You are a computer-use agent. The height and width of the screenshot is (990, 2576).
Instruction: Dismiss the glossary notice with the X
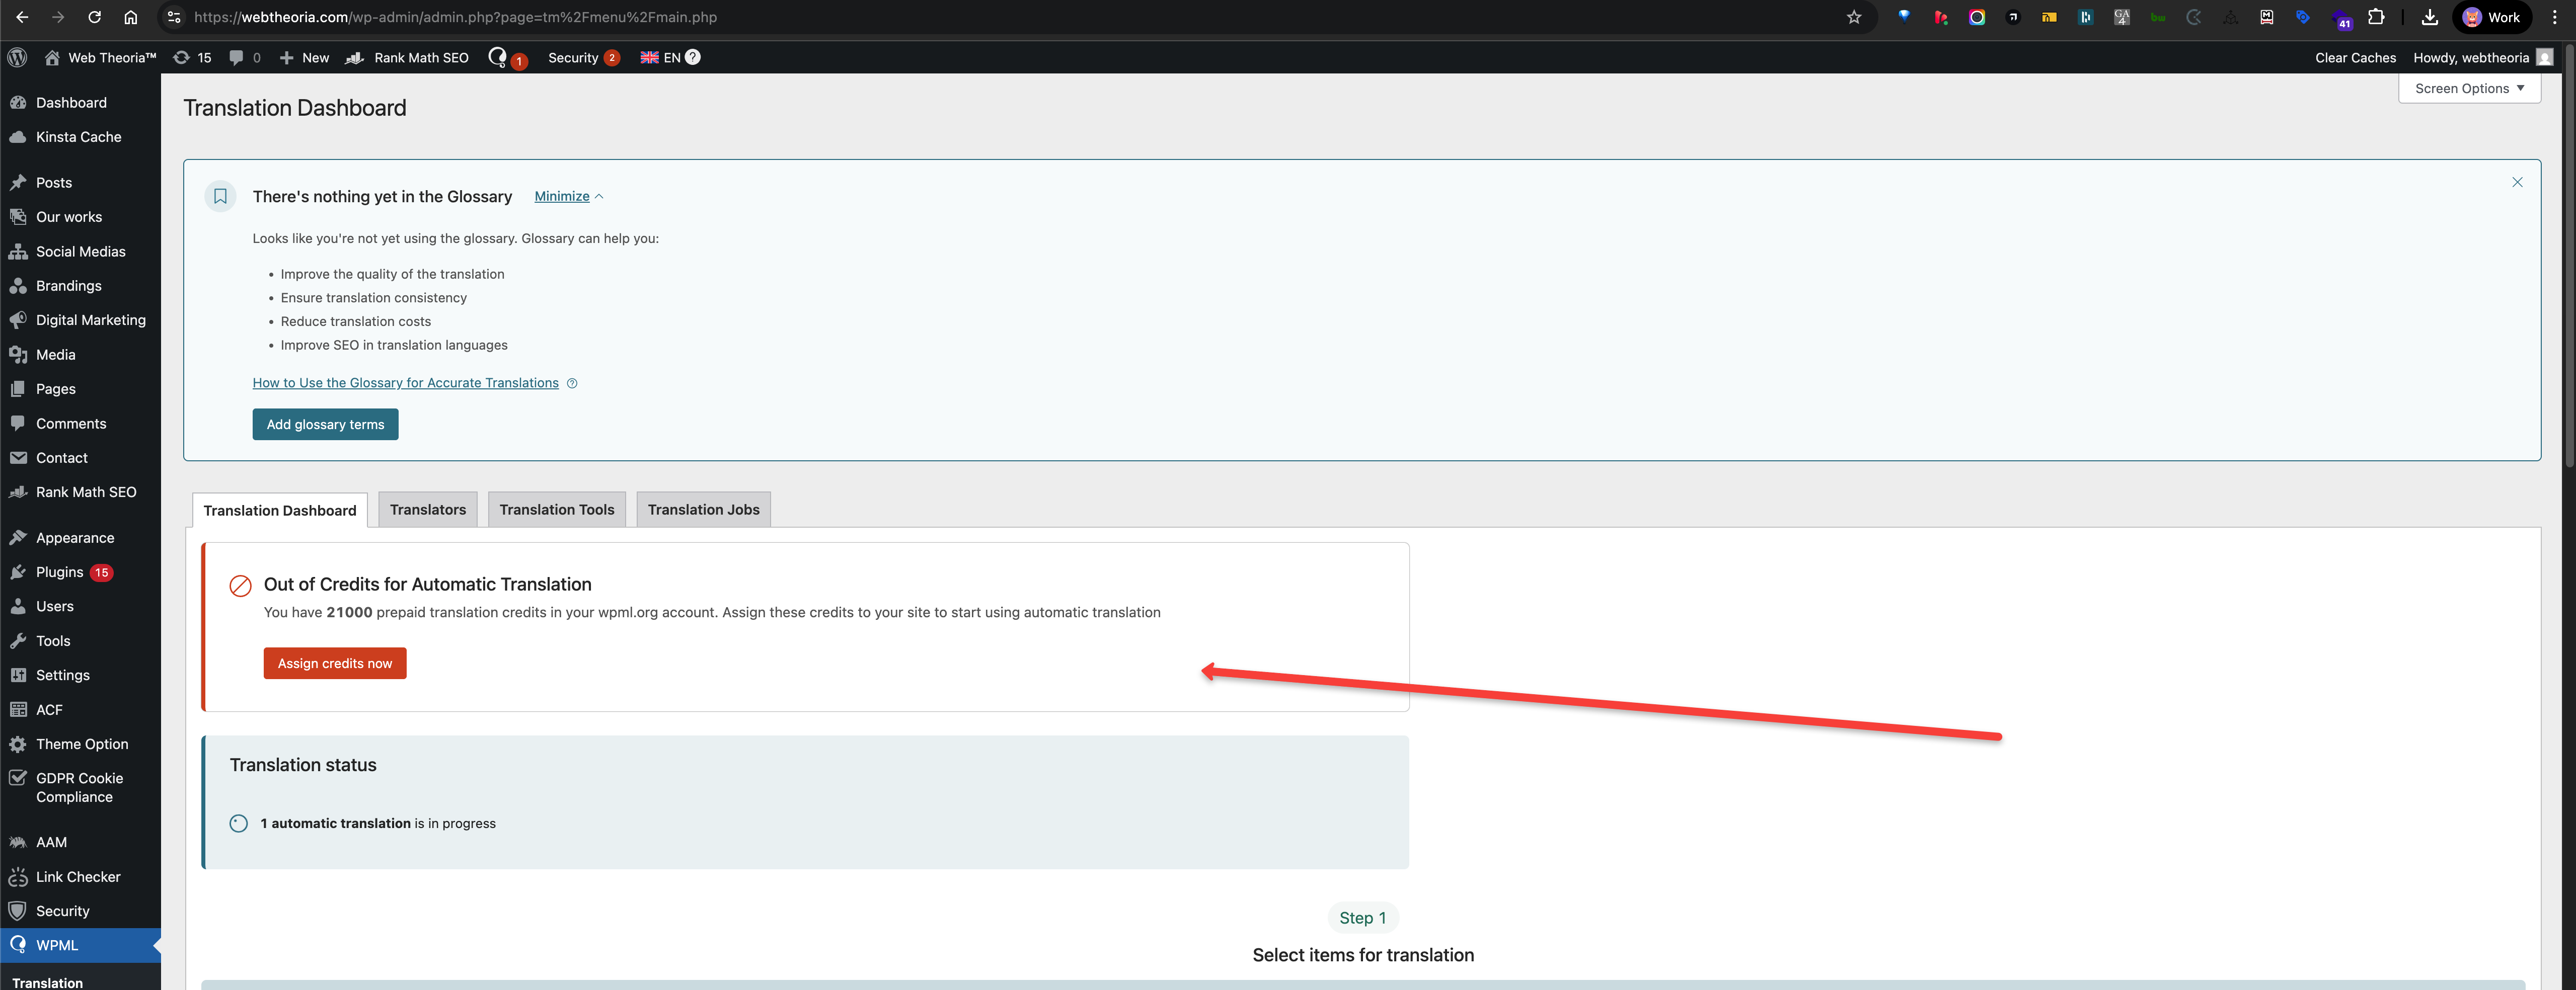click(2516, 182)
